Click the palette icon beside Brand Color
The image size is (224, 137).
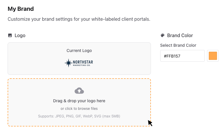coord(163,35)
